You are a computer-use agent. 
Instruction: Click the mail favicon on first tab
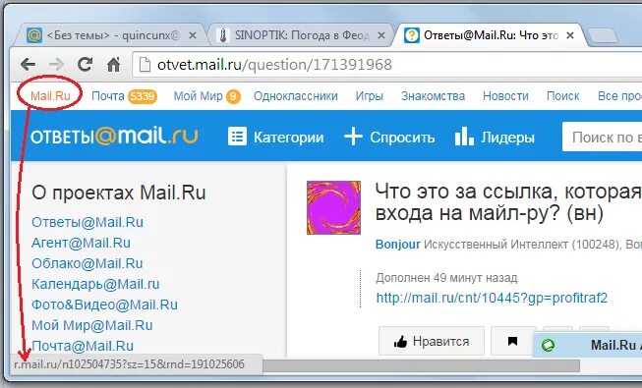pyautogui.click(x=34, y=35)
